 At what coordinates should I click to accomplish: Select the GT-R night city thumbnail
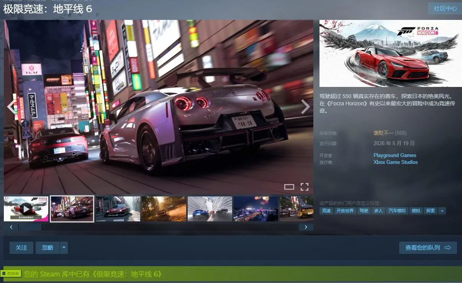click(72, 209)
